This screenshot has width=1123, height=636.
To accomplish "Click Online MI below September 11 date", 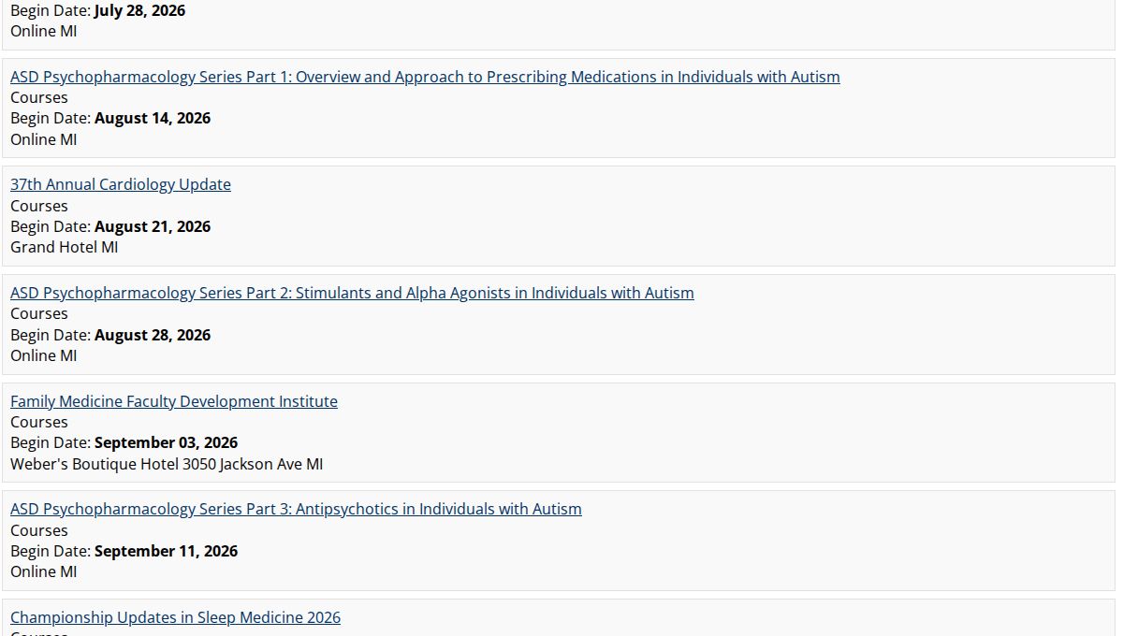I will [x=44, y=571].
